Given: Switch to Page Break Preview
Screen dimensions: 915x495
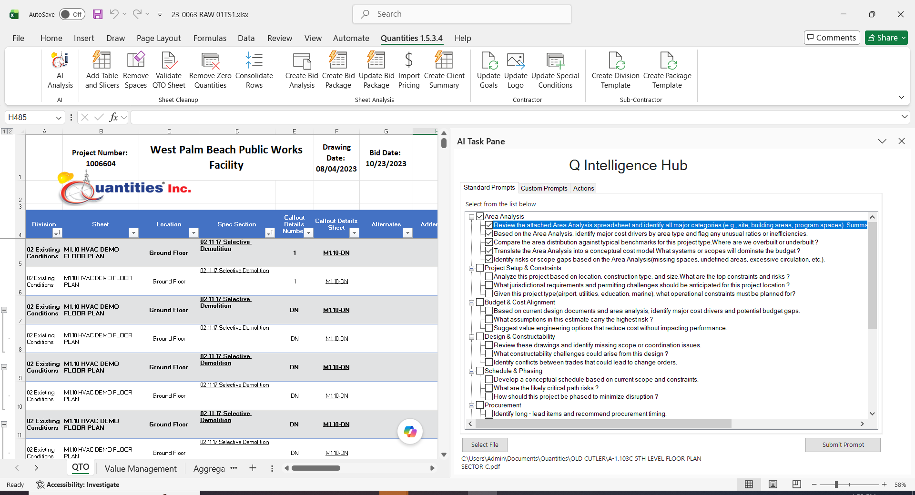Looking at the screenshot, I should coord(796,485).
